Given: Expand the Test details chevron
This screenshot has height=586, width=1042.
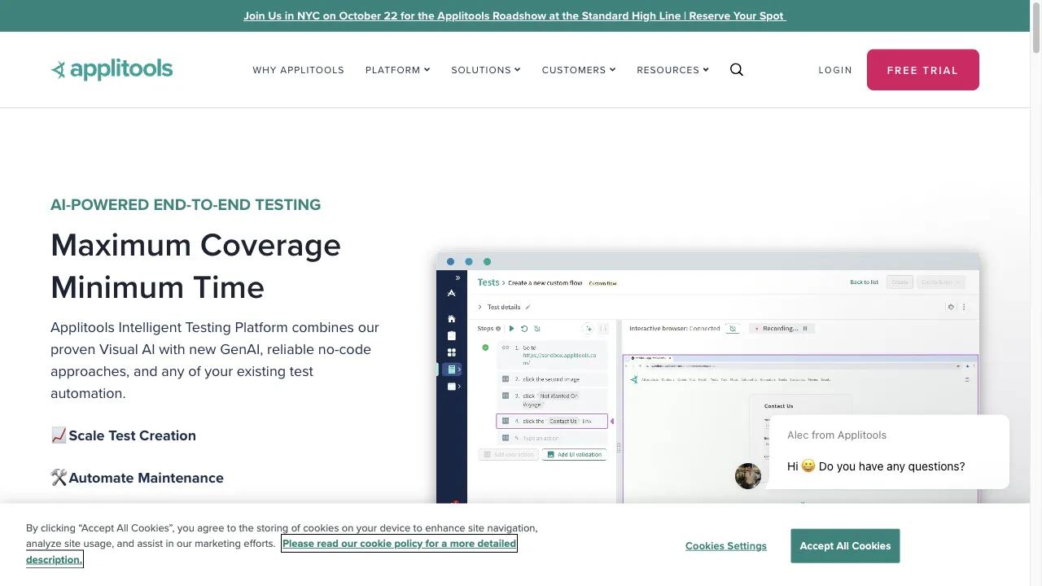Looking at the screenshot, I should [x=479, y=307].
